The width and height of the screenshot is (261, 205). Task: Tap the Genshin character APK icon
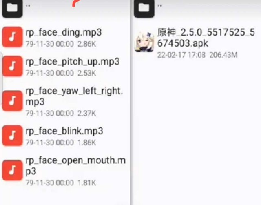(x=144, y=42)
